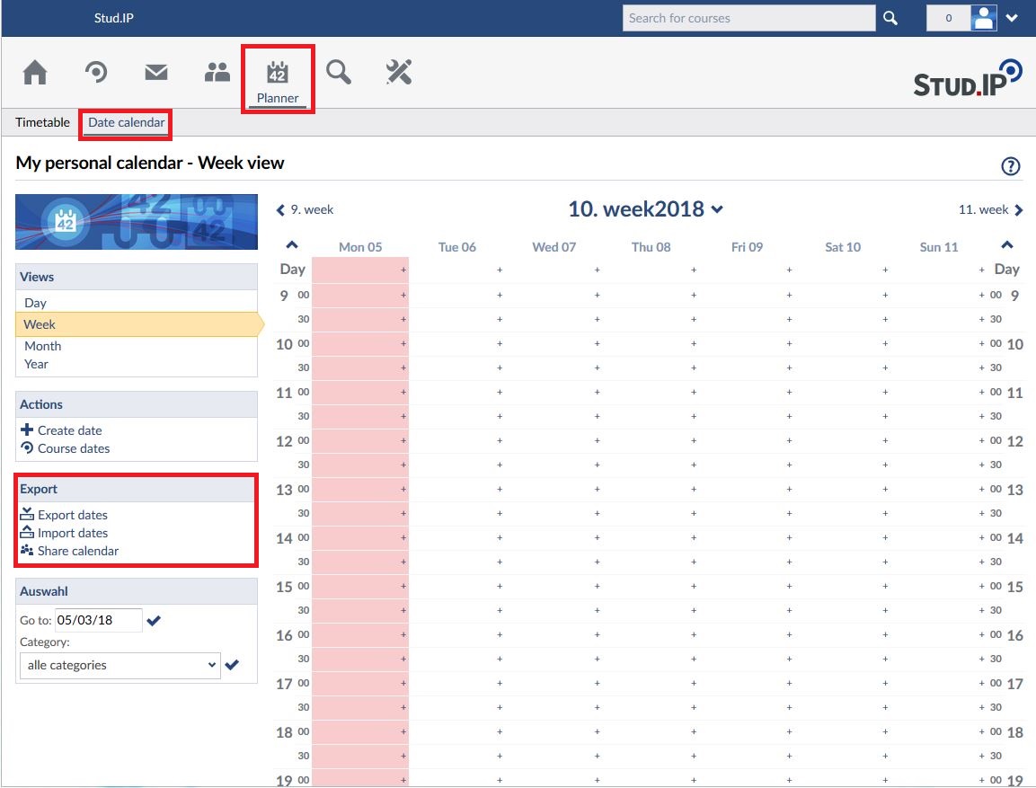1036x788 pixels.
Task: Confirm the Go to date checkmark
Action: pos(154,621)
